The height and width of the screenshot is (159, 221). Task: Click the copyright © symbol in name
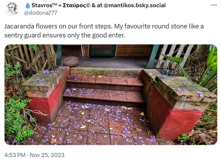click(88, 5)
